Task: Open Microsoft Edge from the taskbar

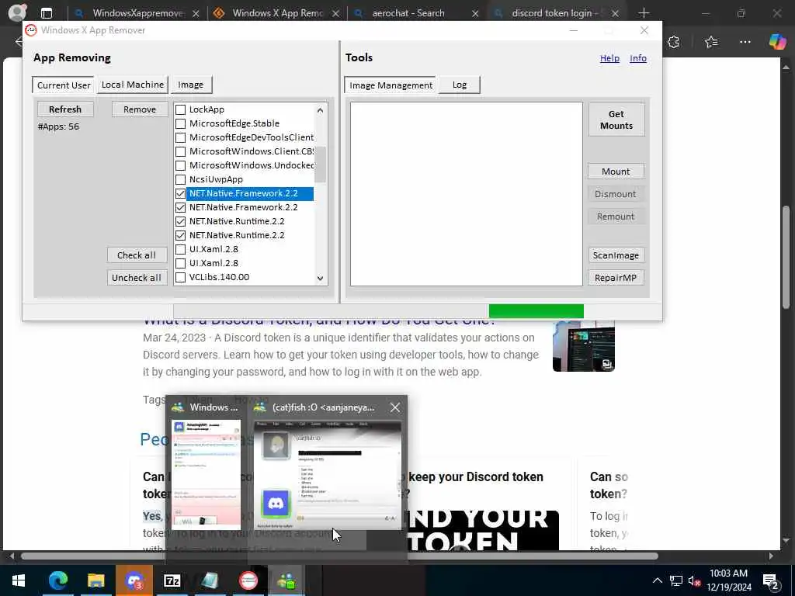Action: tap(57, 580)
